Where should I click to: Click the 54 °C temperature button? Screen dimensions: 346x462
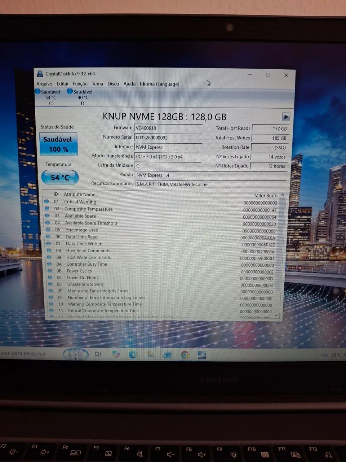(x=60, y=177)
